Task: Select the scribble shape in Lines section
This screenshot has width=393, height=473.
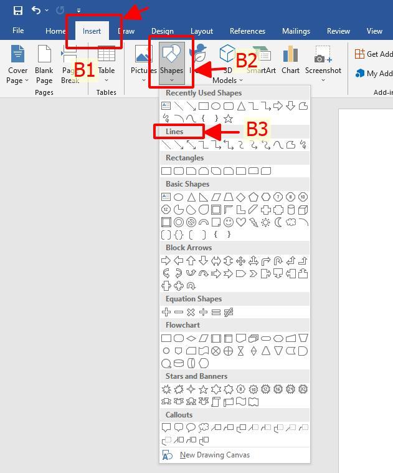Action: 303,145
